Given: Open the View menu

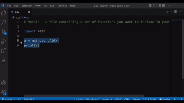Looking at the screenshot, I should click(x=38, y=6).
